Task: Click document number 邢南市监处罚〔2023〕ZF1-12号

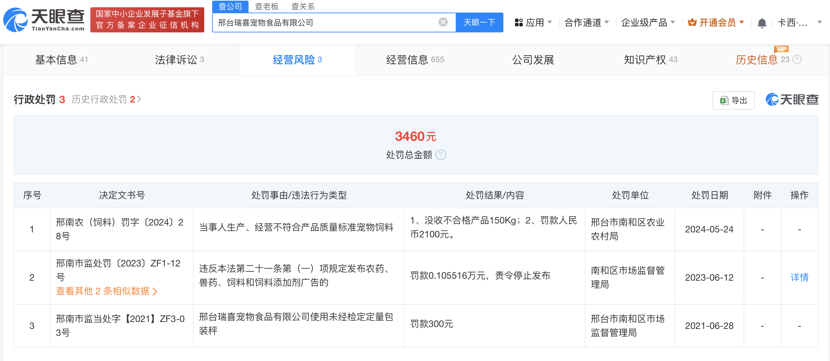Action: pos(118,270)
